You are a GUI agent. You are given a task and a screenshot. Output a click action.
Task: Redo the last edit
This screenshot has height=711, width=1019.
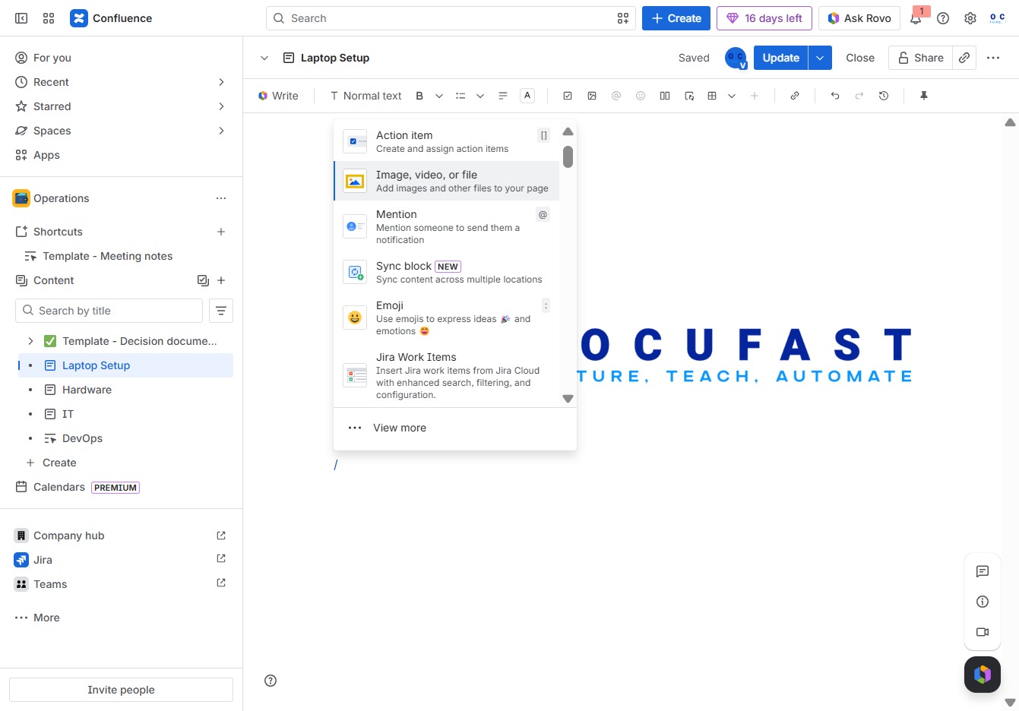pos(859,96)
